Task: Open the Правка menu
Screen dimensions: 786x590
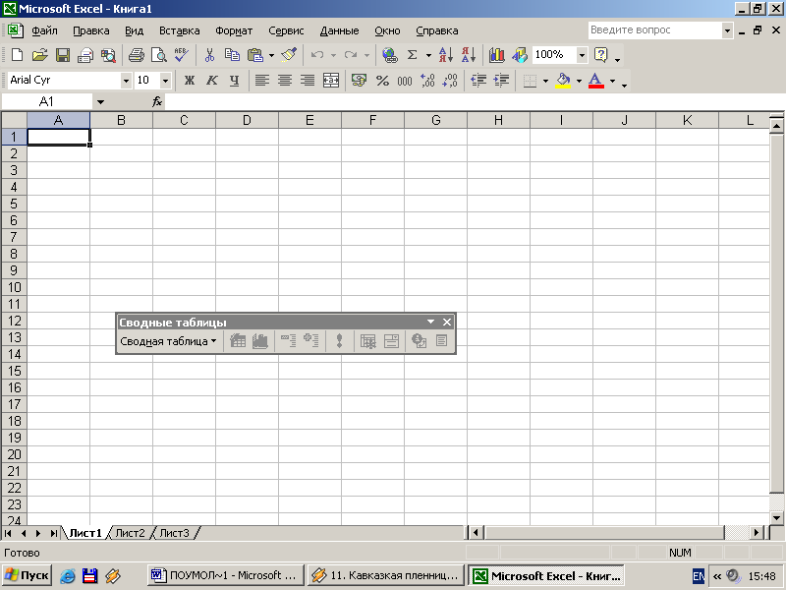Action: point(91,30)
